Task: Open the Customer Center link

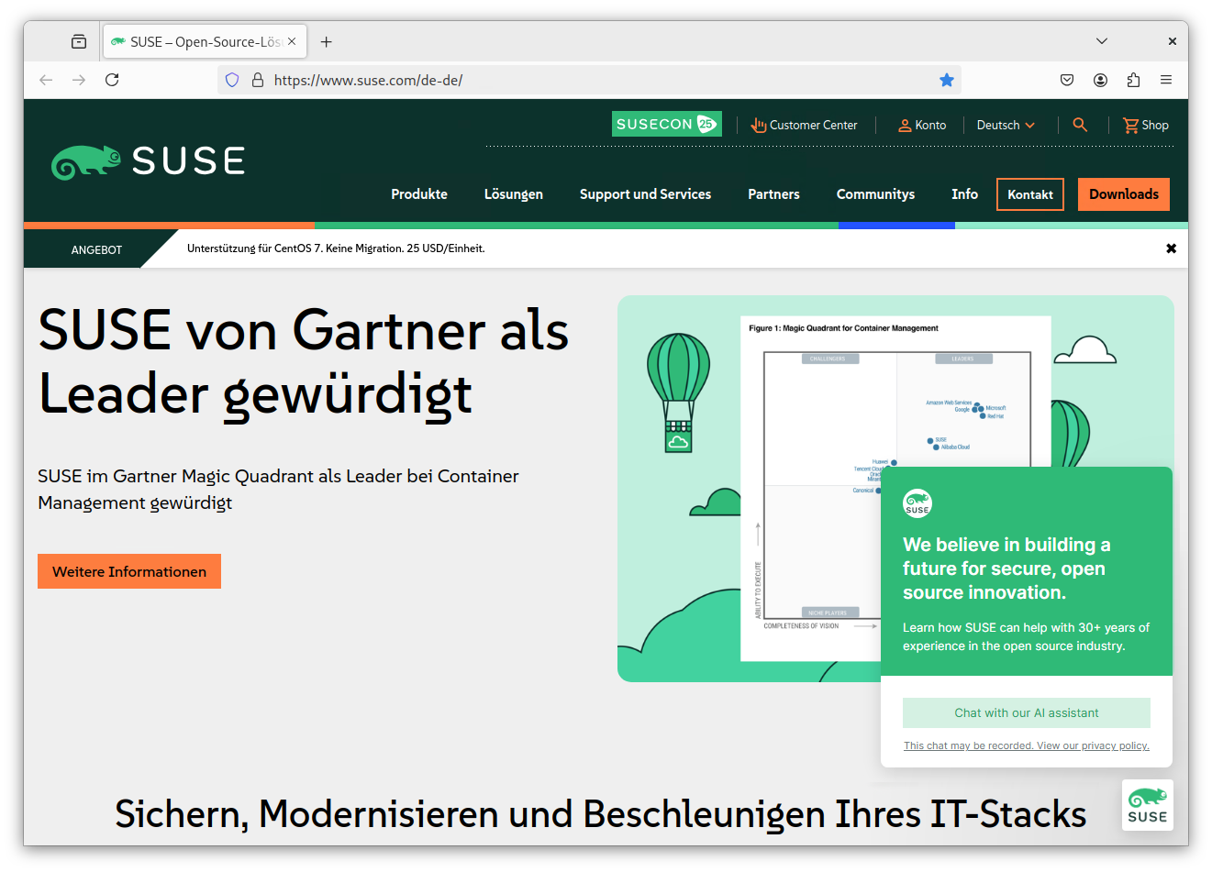Action: 804,125
